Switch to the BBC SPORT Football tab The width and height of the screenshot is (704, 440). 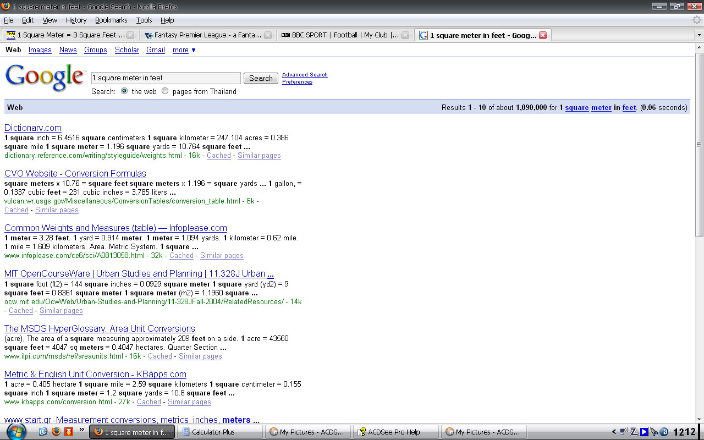click(345, 35)
